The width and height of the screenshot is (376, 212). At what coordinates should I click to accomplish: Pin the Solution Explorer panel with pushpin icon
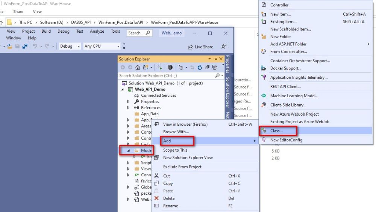[x=215, y=59]
